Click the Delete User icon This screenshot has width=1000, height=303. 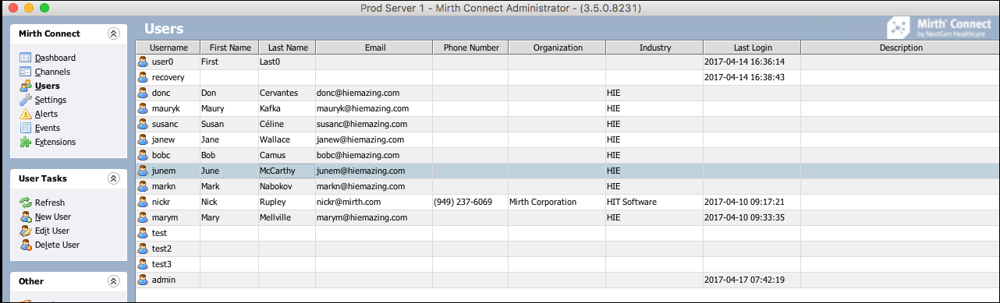[25, 245]
